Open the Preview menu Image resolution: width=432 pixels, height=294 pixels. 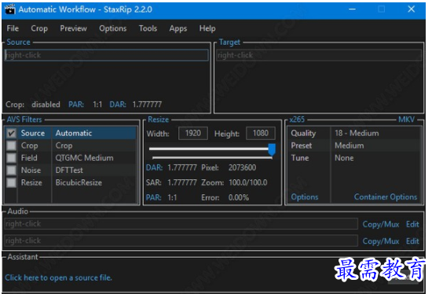point(73,28)
